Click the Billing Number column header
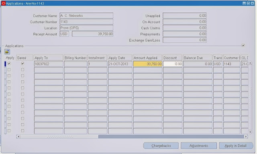257x154 pixels. tap(75, 58)
